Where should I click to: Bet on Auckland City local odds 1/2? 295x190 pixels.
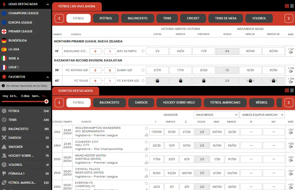[x=157, y=51]
